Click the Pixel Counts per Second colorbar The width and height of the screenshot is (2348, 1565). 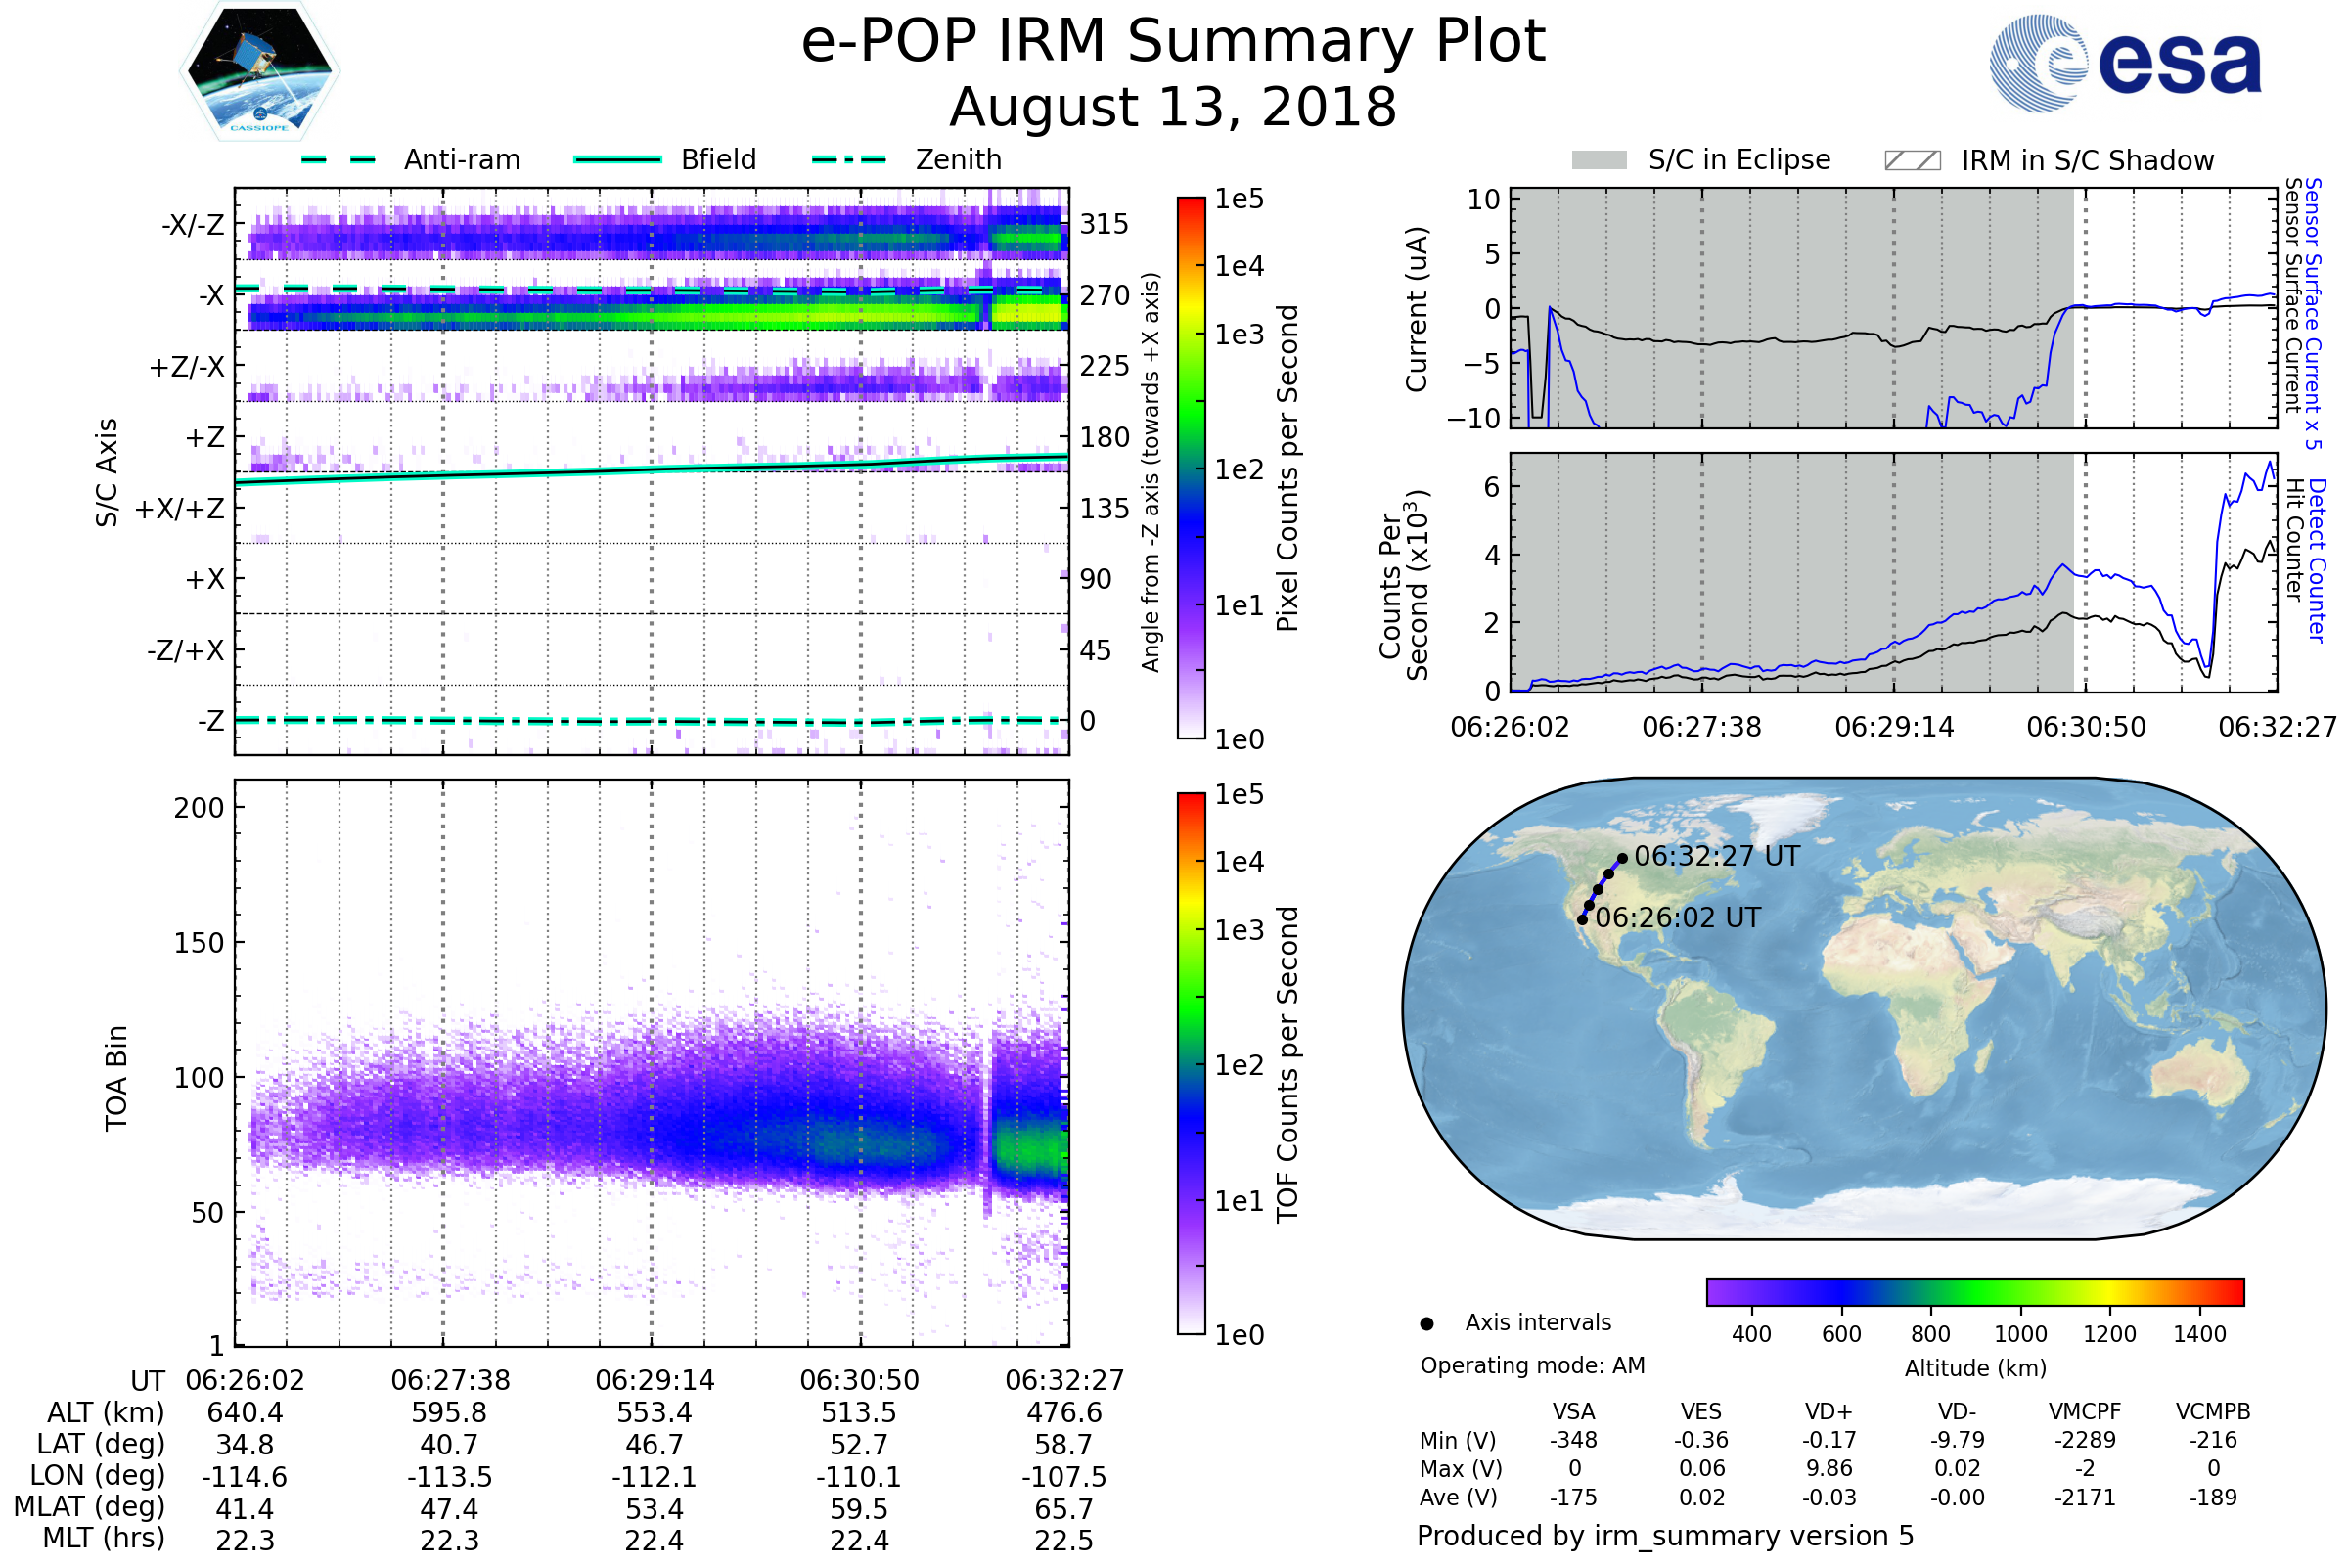pyautogui.click(x=1191, y=468)
